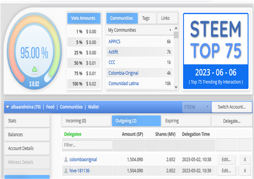The image size is (254, 179).
Task: Select the Vote Amounts tab
Action: pos(84,18)
